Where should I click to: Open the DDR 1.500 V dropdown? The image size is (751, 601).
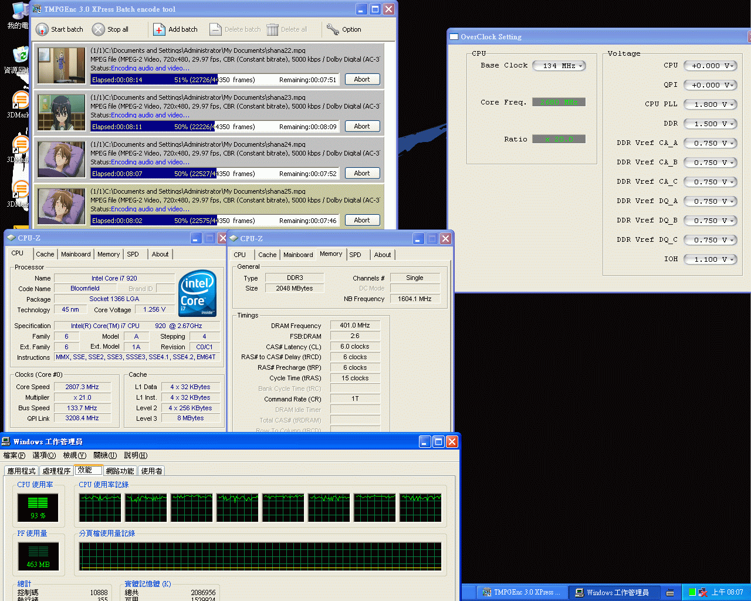710,124
